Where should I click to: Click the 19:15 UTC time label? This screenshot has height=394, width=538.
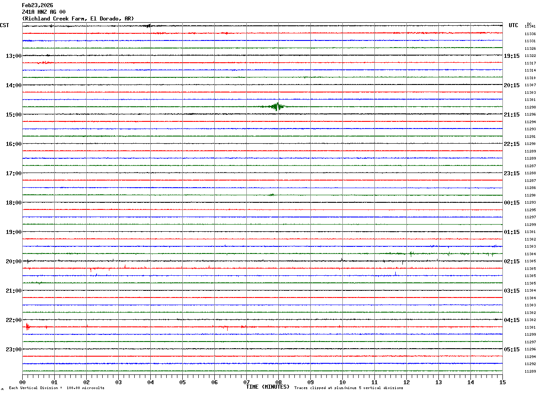[x=511, y=56]
